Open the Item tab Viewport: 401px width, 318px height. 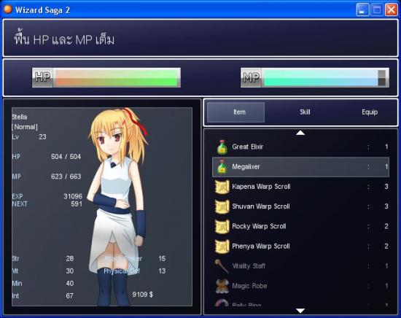coord(235,112)
